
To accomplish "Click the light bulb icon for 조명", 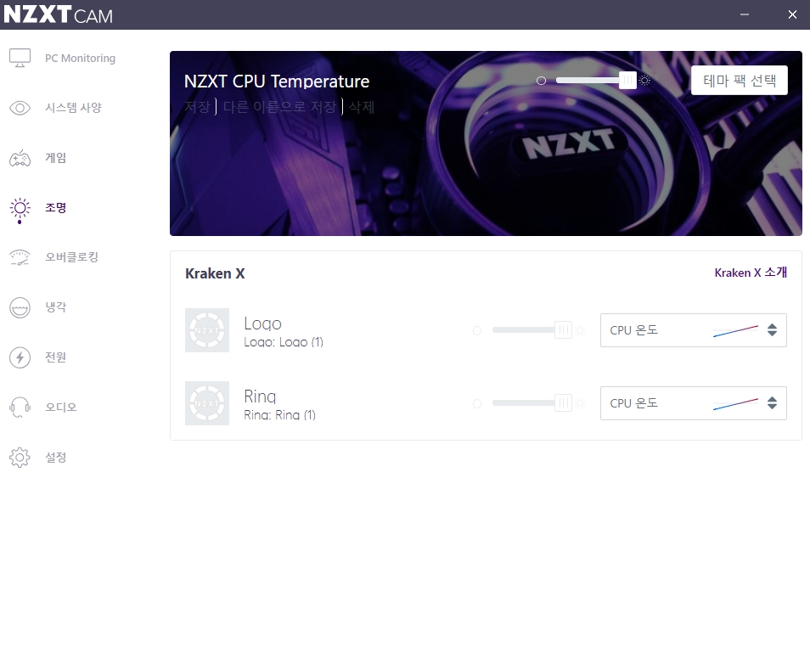I will [x=20, y=209].
